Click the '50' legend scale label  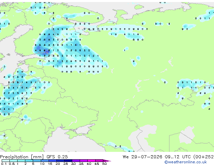(x=104, y=164)
